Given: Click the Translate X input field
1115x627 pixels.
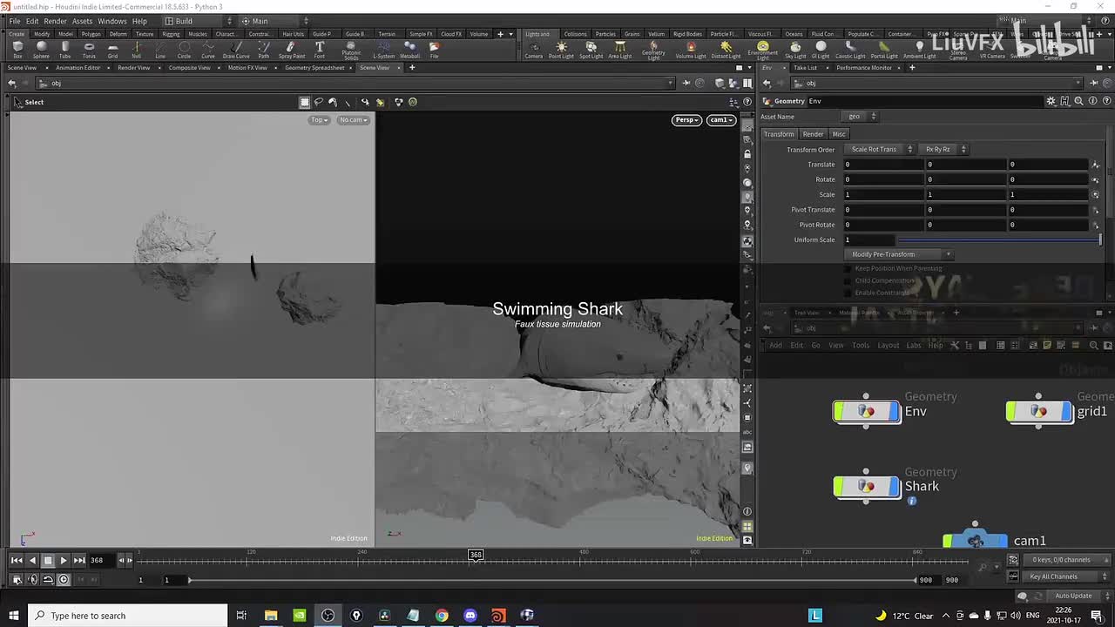Looking at the screenshot, I should pyautogui.click(x=882, y=165).
